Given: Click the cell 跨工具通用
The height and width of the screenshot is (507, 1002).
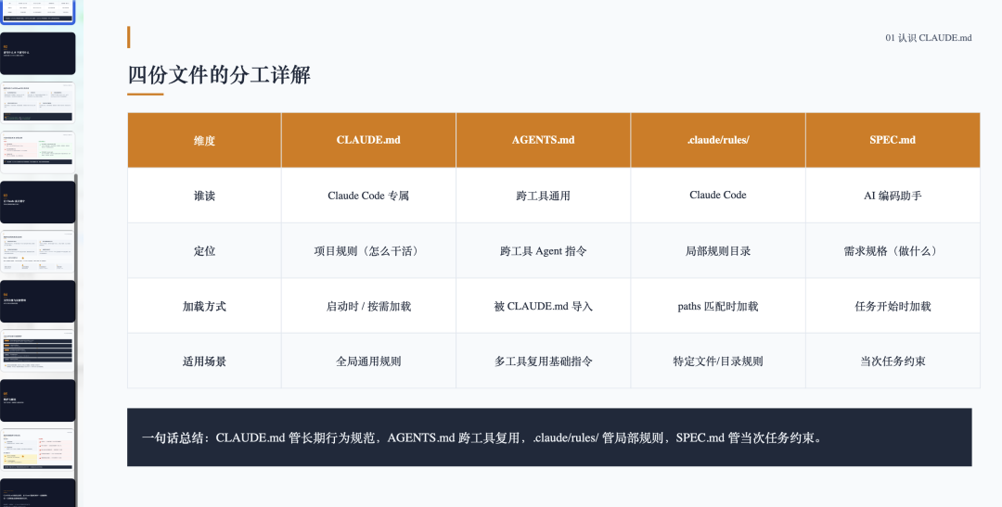Looking at the screenshot, I should [543, 196].
